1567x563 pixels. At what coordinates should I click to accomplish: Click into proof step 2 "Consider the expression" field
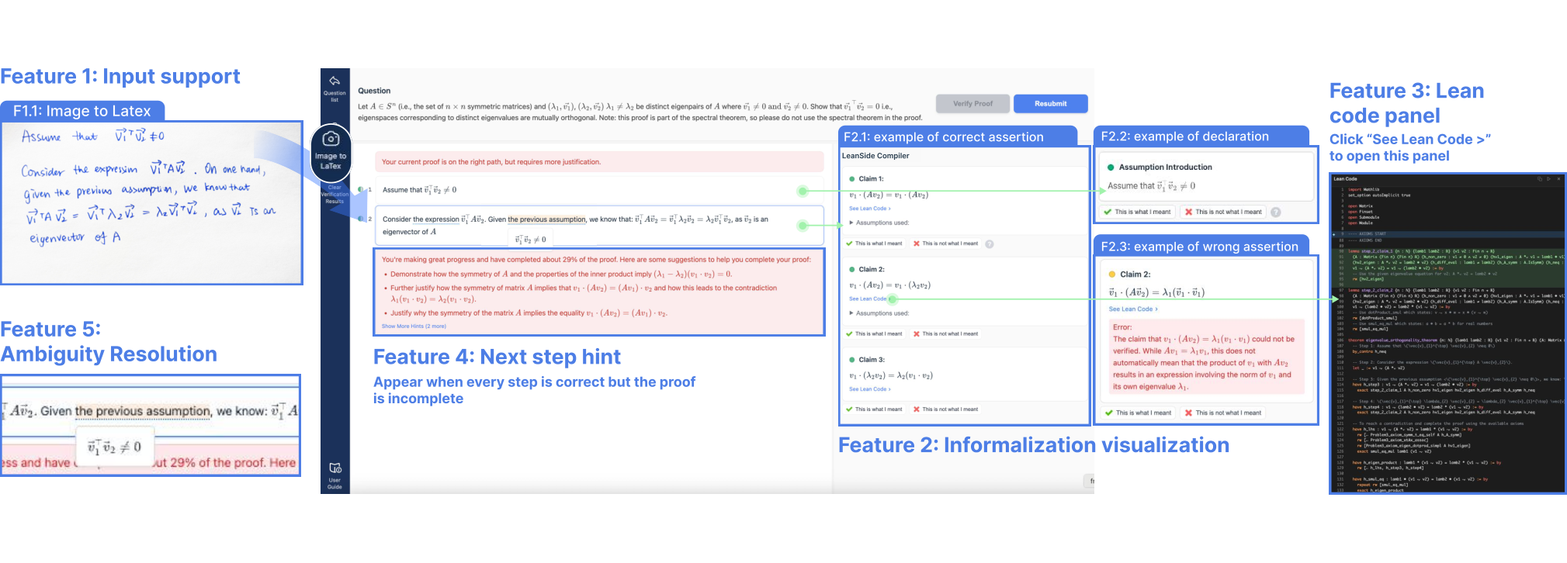[599, 225]
